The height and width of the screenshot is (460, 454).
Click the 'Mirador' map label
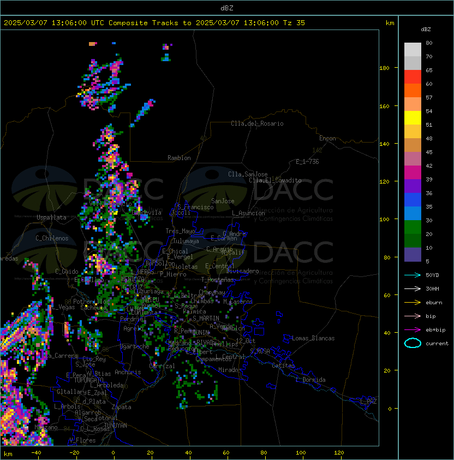[230, 370]
